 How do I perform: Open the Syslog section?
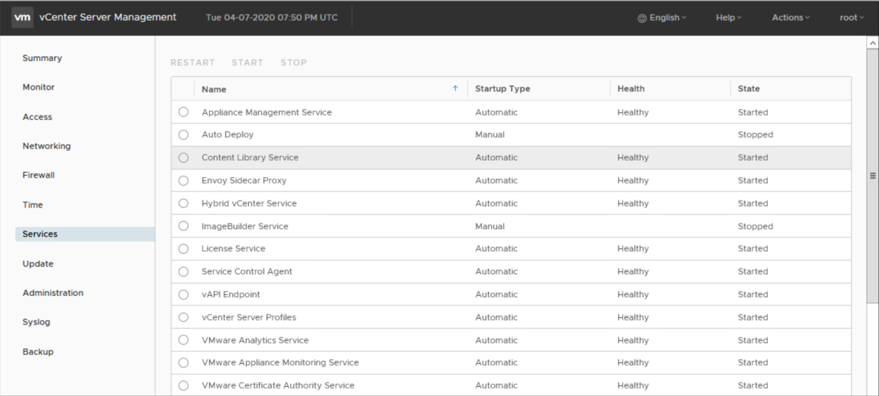coord(36,322)
